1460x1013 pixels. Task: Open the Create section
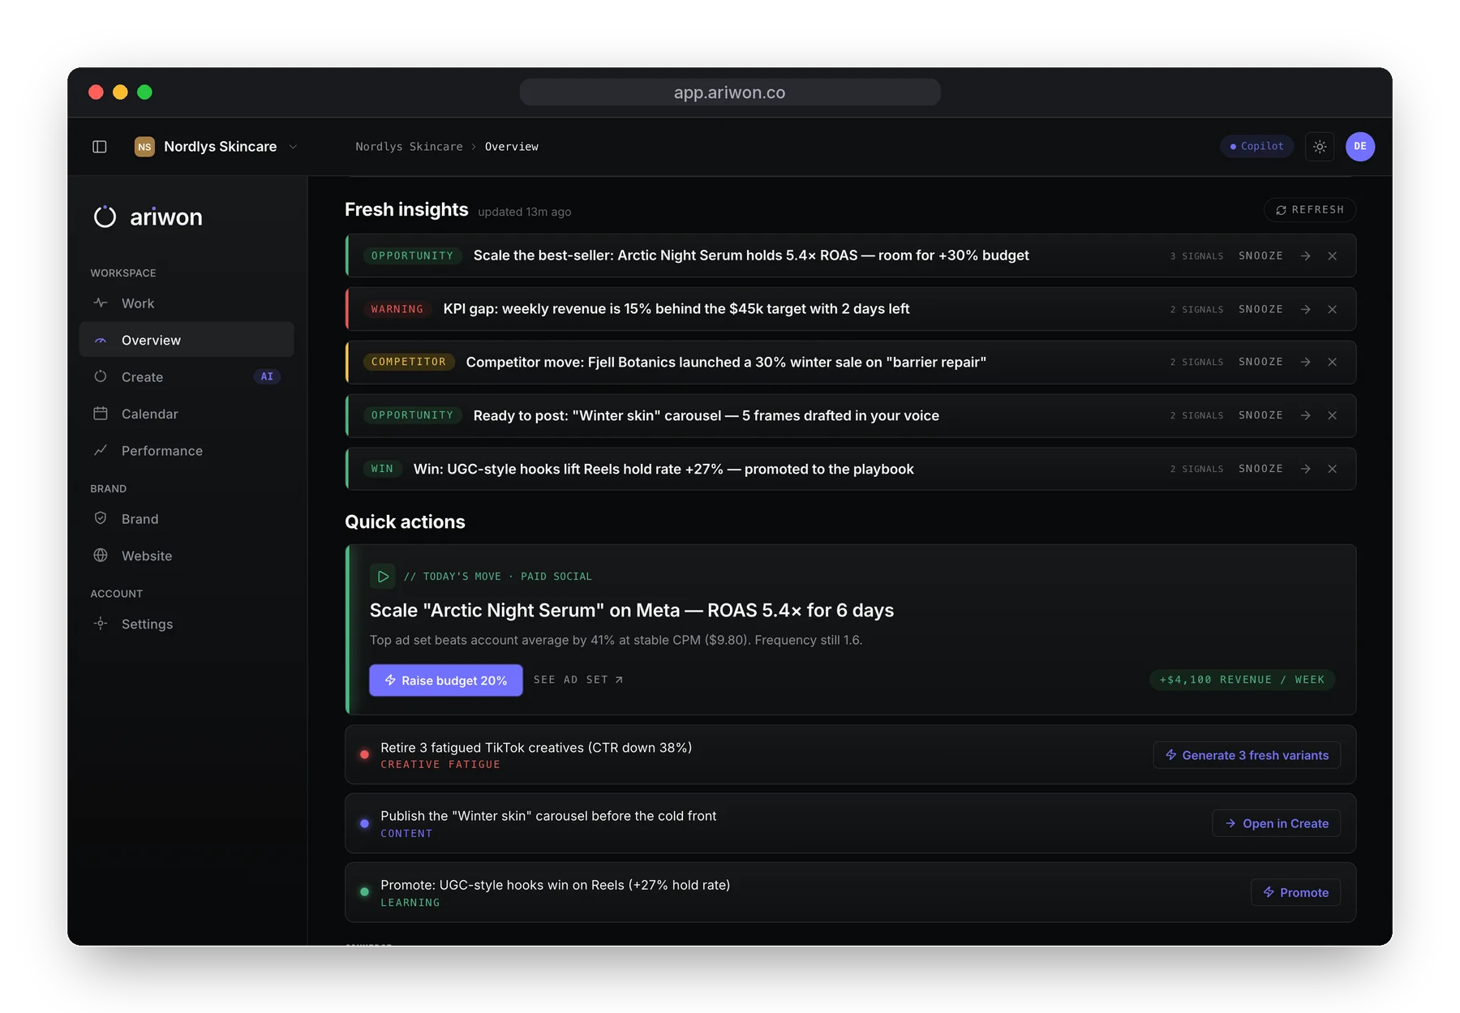[187, 377]
